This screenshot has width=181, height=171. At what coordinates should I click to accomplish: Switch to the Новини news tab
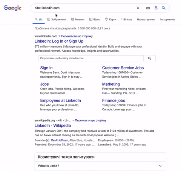pos(78,19)
